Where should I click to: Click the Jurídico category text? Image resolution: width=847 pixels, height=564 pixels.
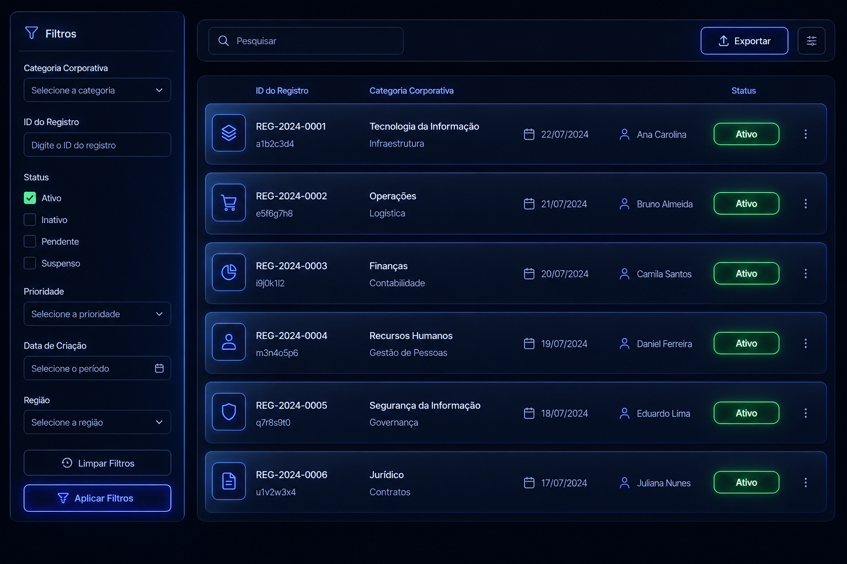pos(387,475)
